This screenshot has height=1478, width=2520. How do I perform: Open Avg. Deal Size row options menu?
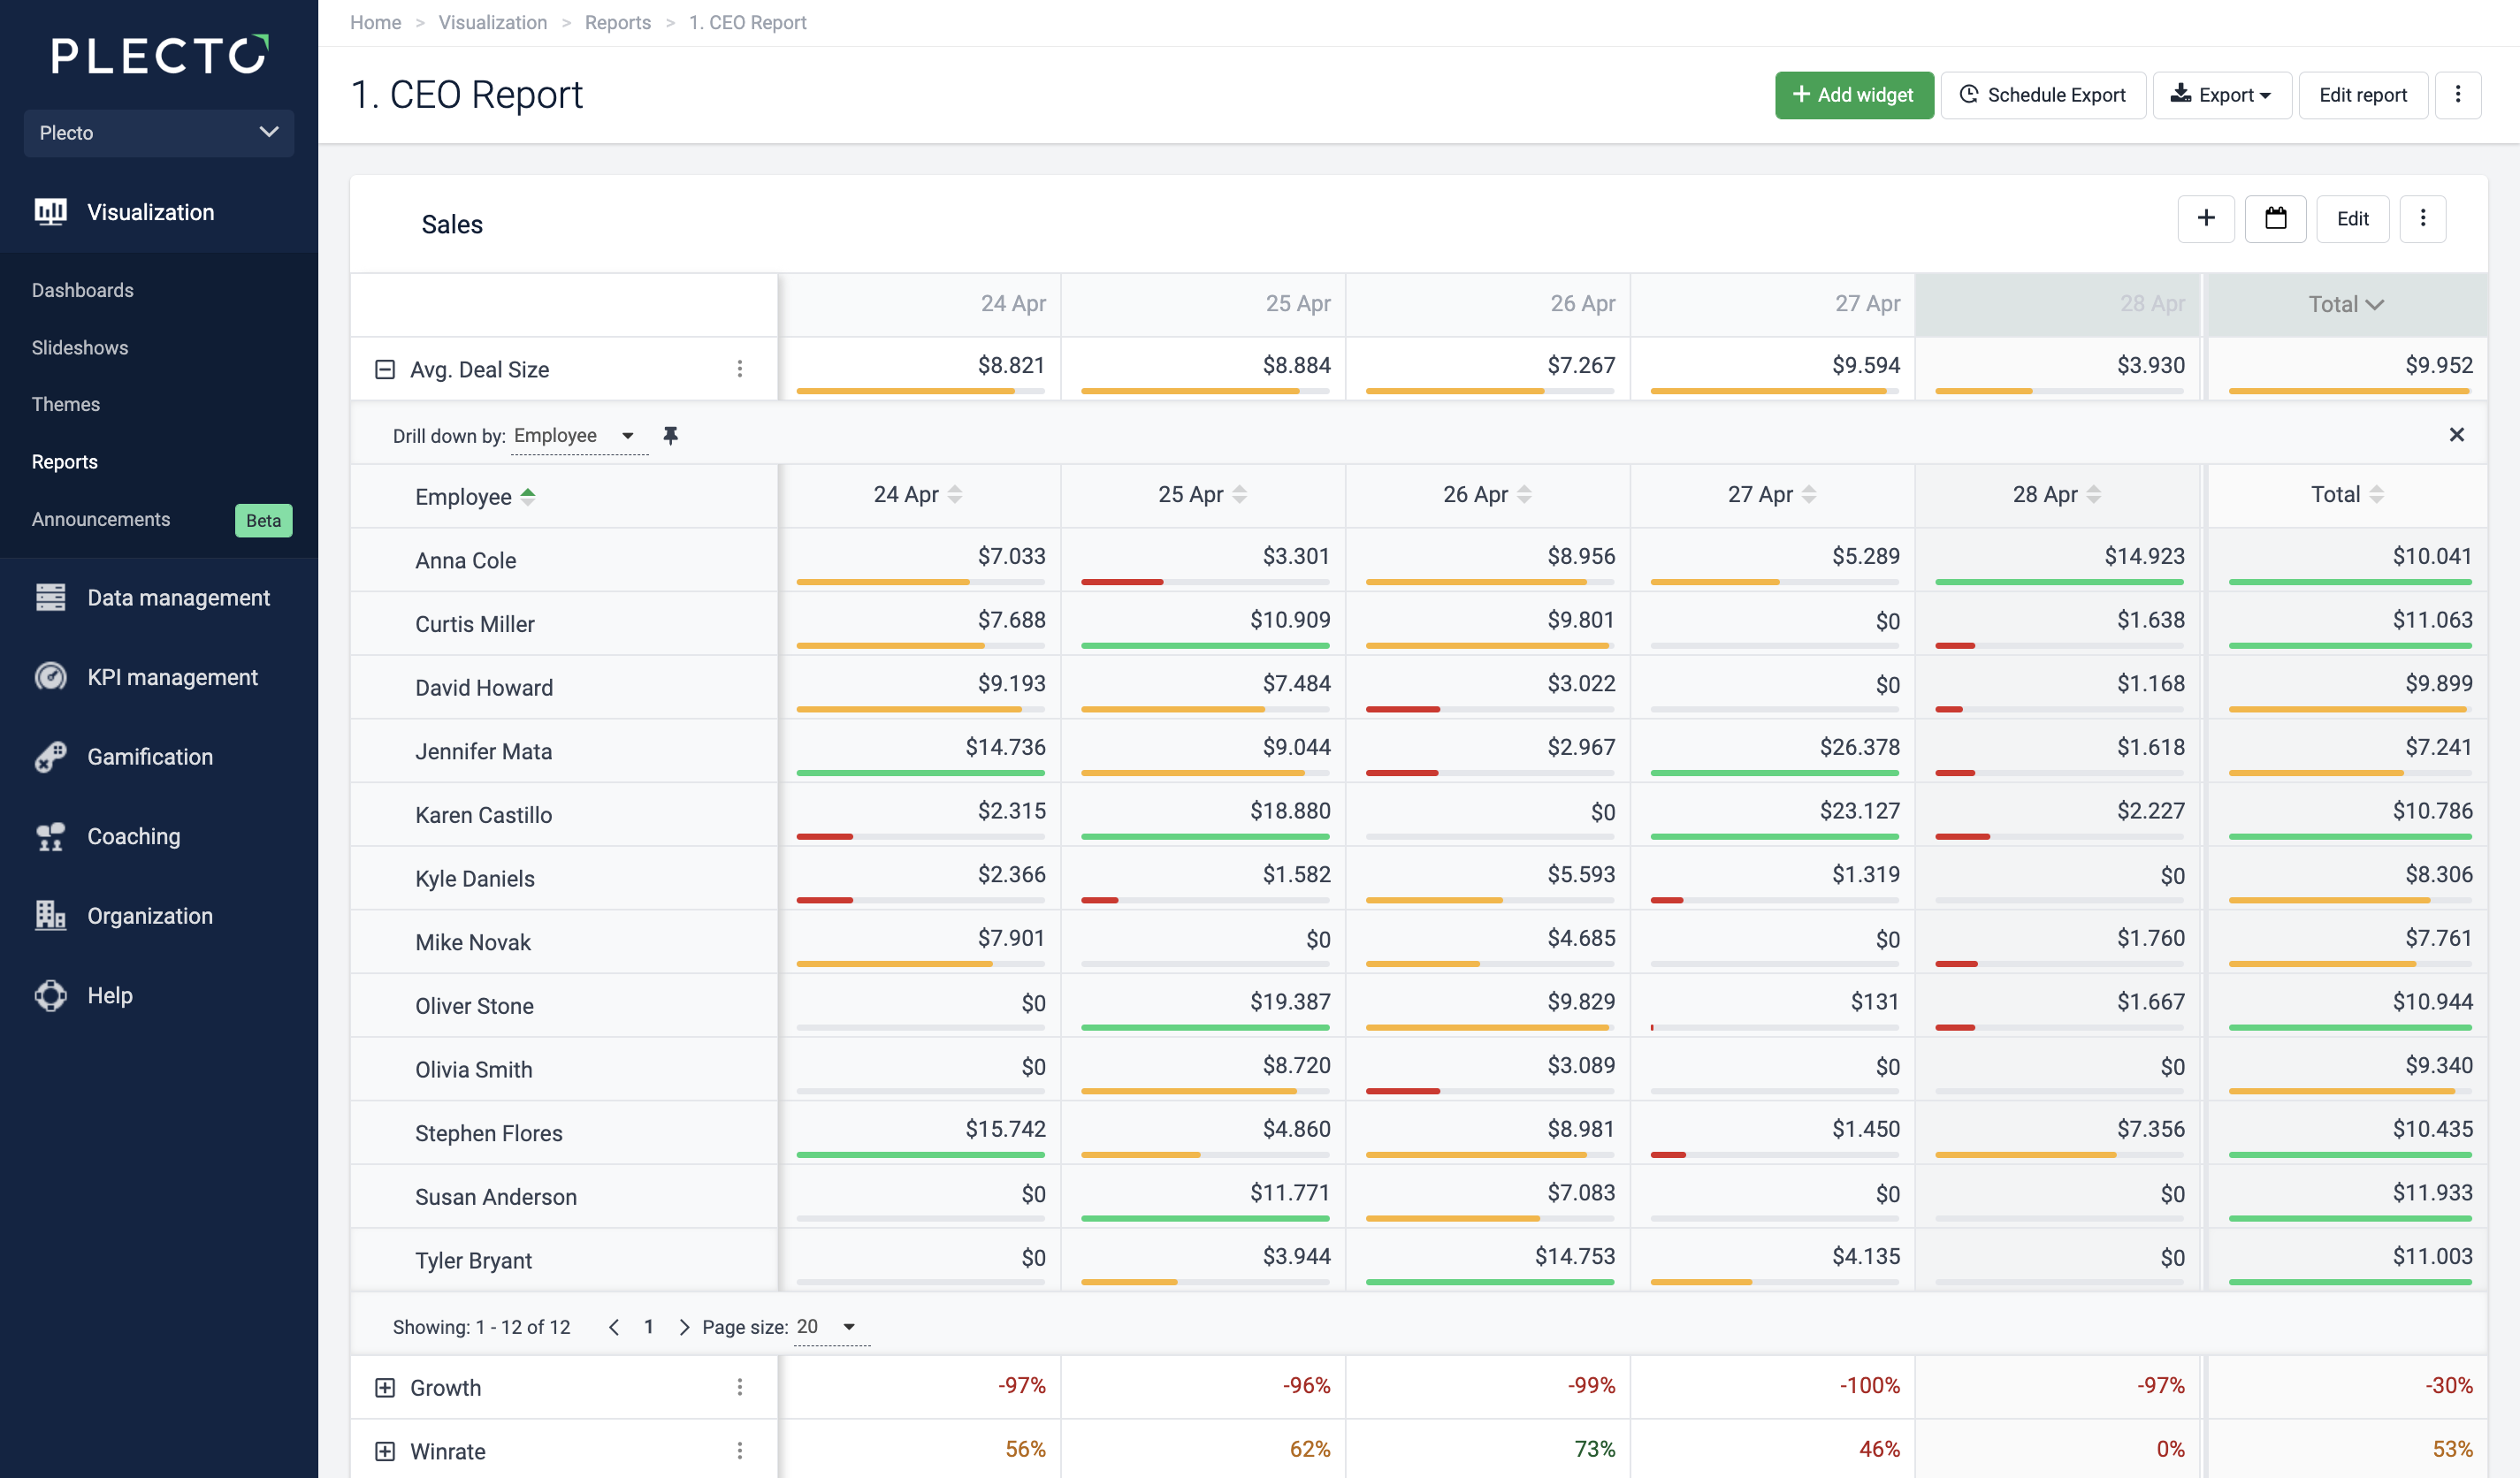coord(740,369)
